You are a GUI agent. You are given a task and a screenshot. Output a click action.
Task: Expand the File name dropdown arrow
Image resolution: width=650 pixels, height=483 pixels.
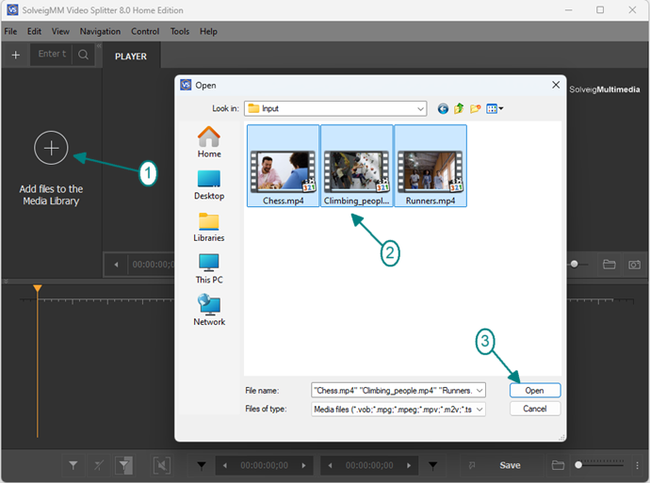pos(479,391)
